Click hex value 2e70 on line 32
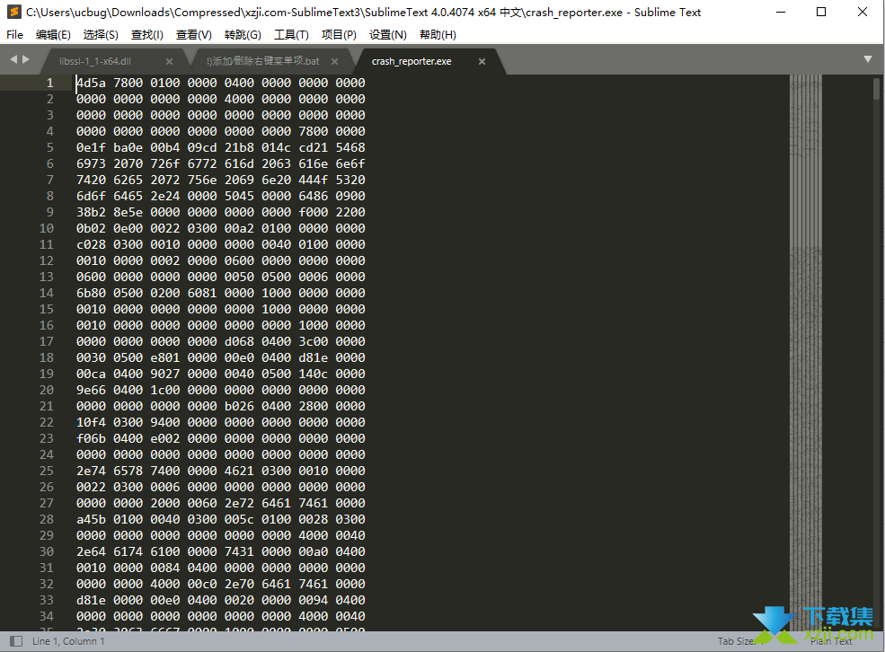 (x=239, y=585)
